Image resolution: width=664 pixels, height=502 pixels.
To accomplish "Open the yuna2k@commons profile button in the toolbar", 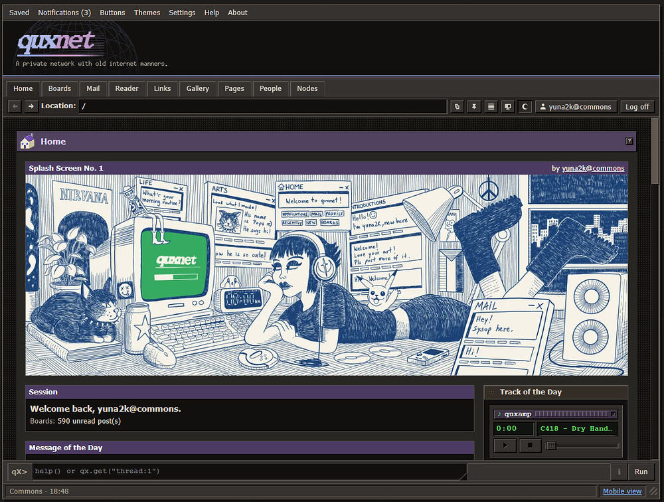I will (576, 107).
